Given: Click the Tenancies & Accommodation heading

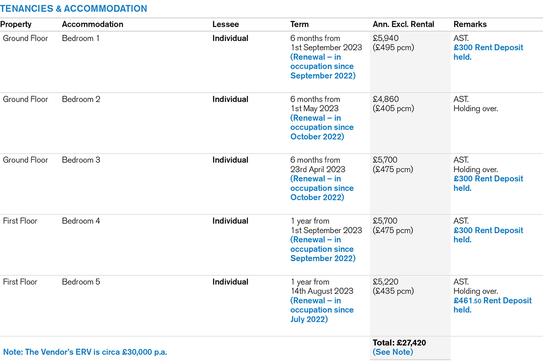Looking at the screenshot, I should coord(74,9).
